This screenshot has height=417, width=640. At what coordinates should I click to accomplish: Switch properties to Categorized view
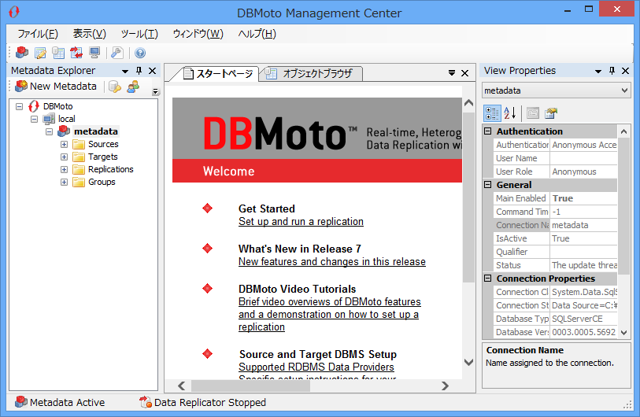point(492,113)
